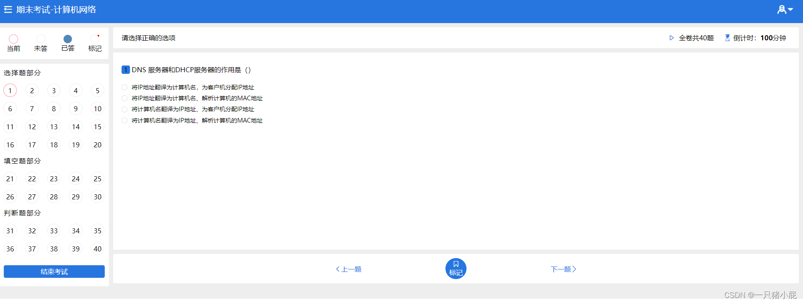Jump to question 8
Screen dimensions: 803x303
54,109
